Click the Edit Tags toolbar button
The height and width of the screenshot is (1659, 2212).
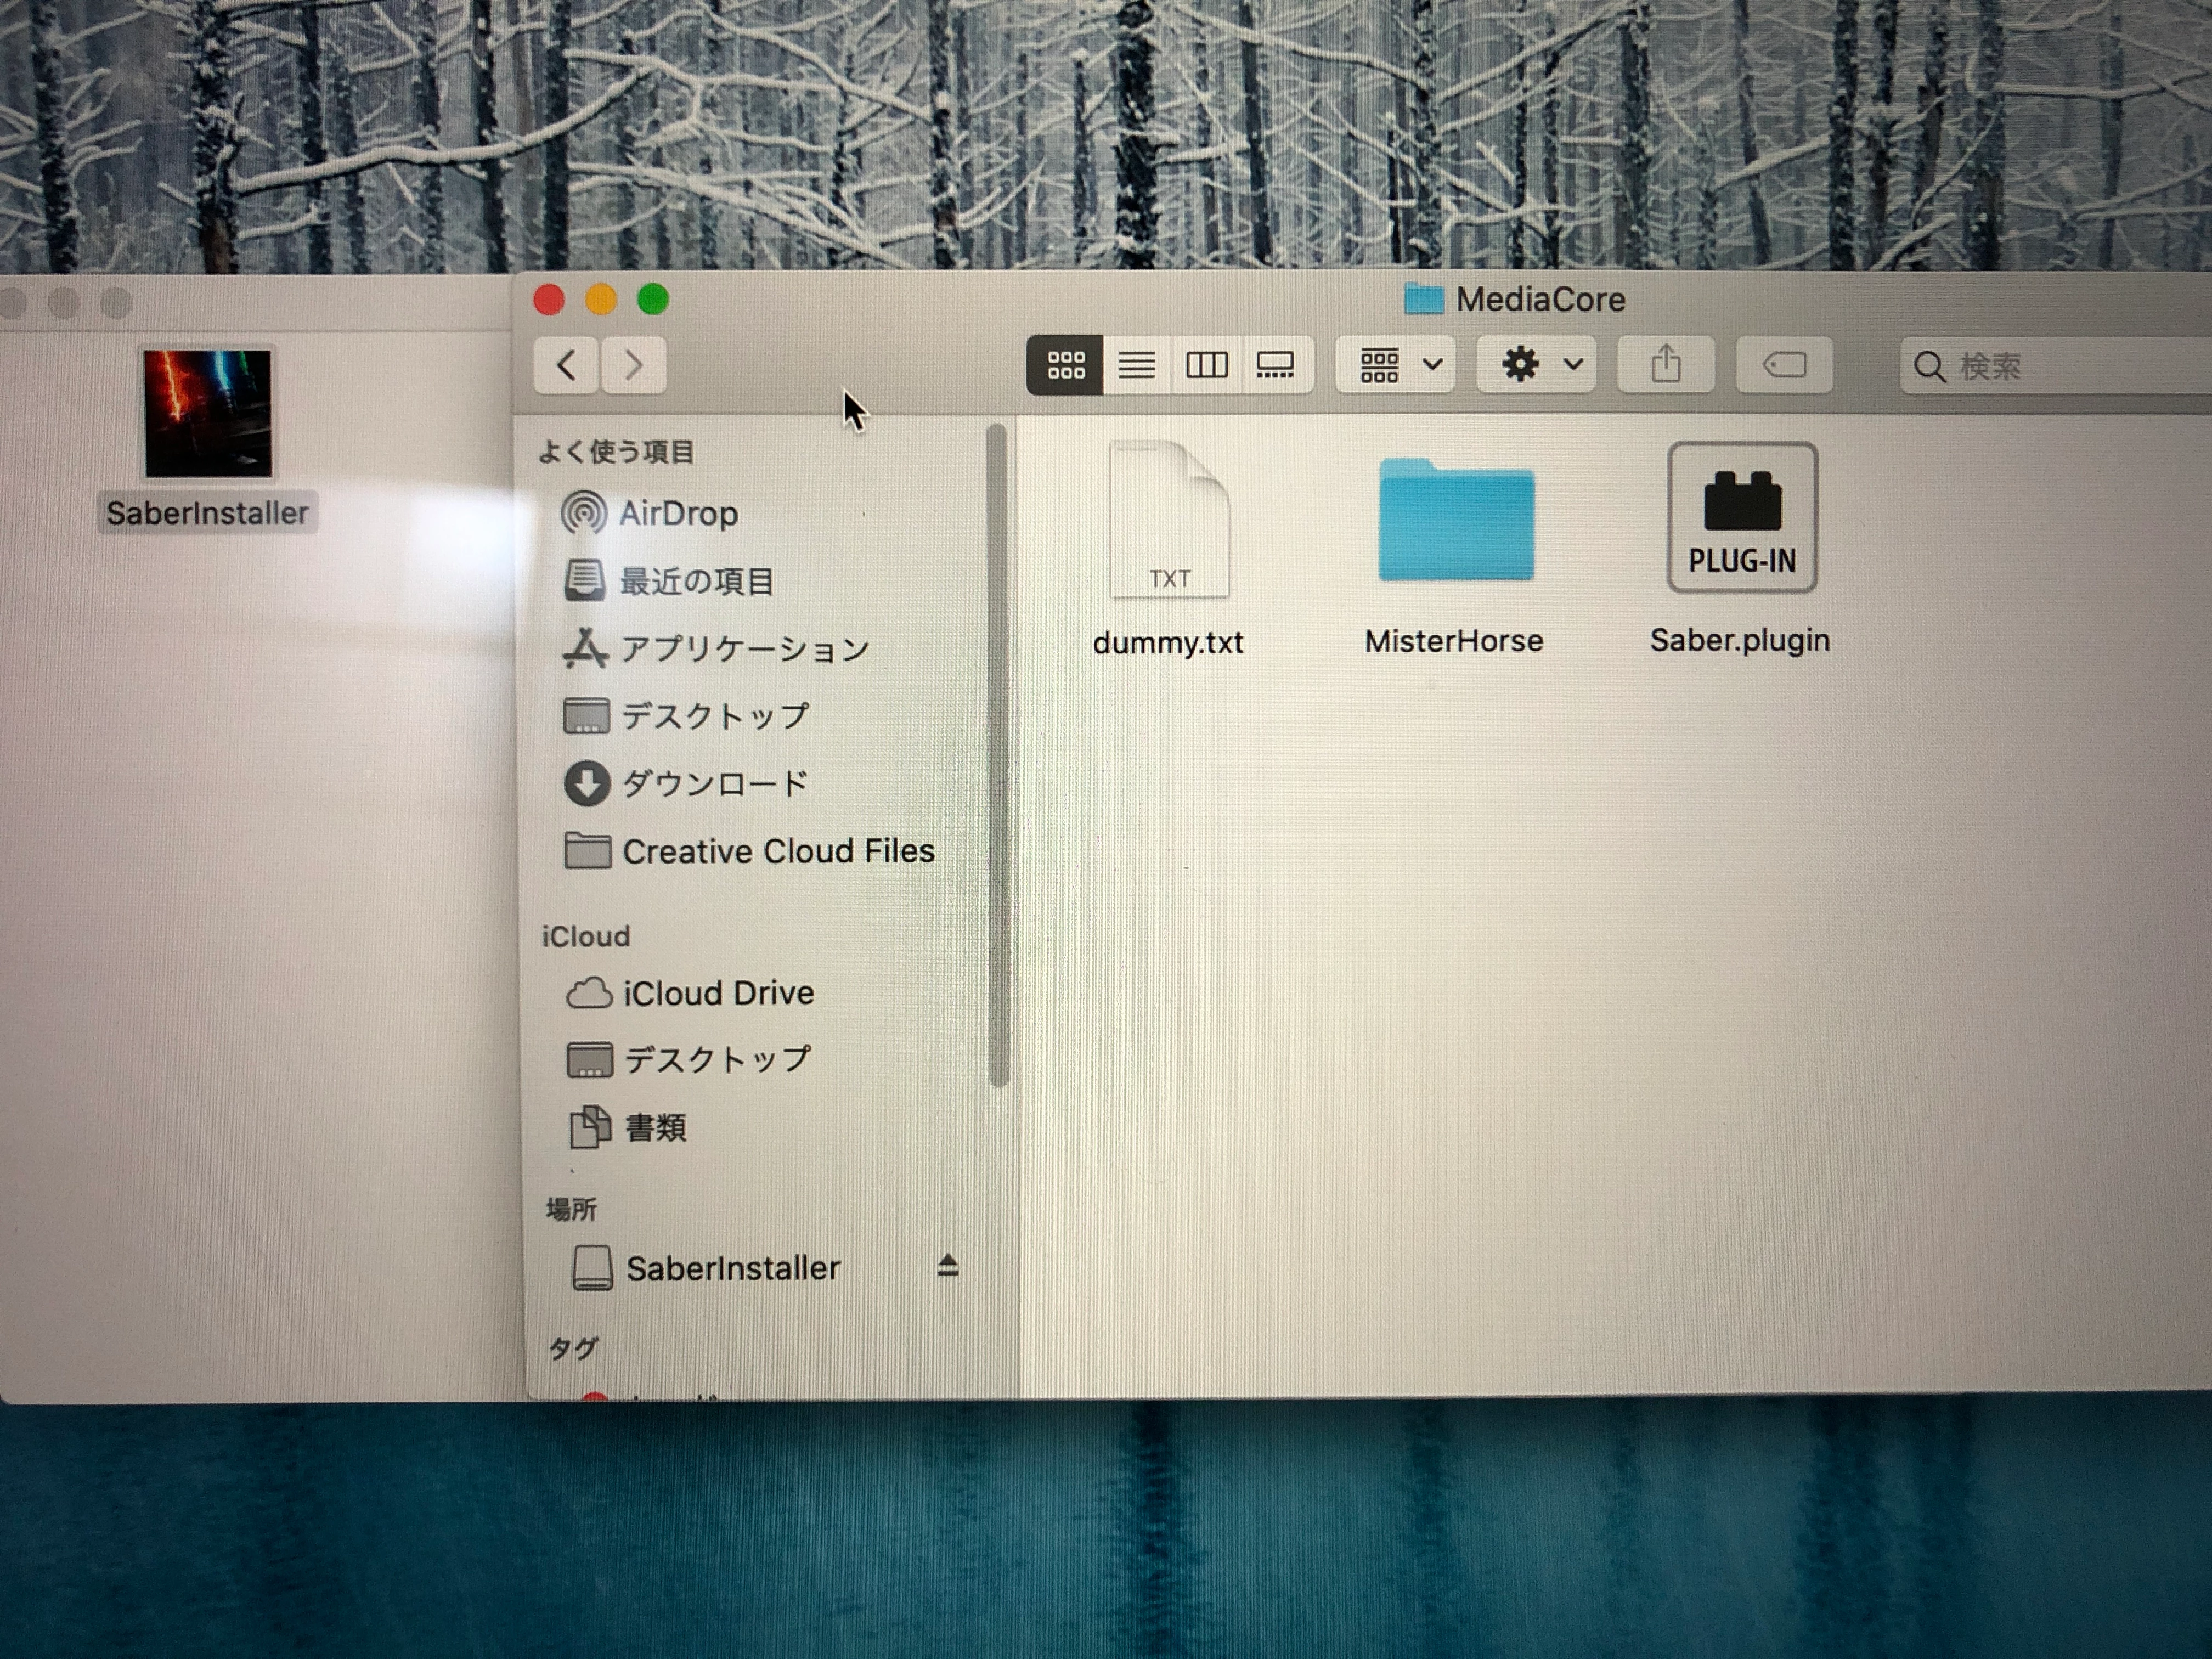tap(1784, 365)
